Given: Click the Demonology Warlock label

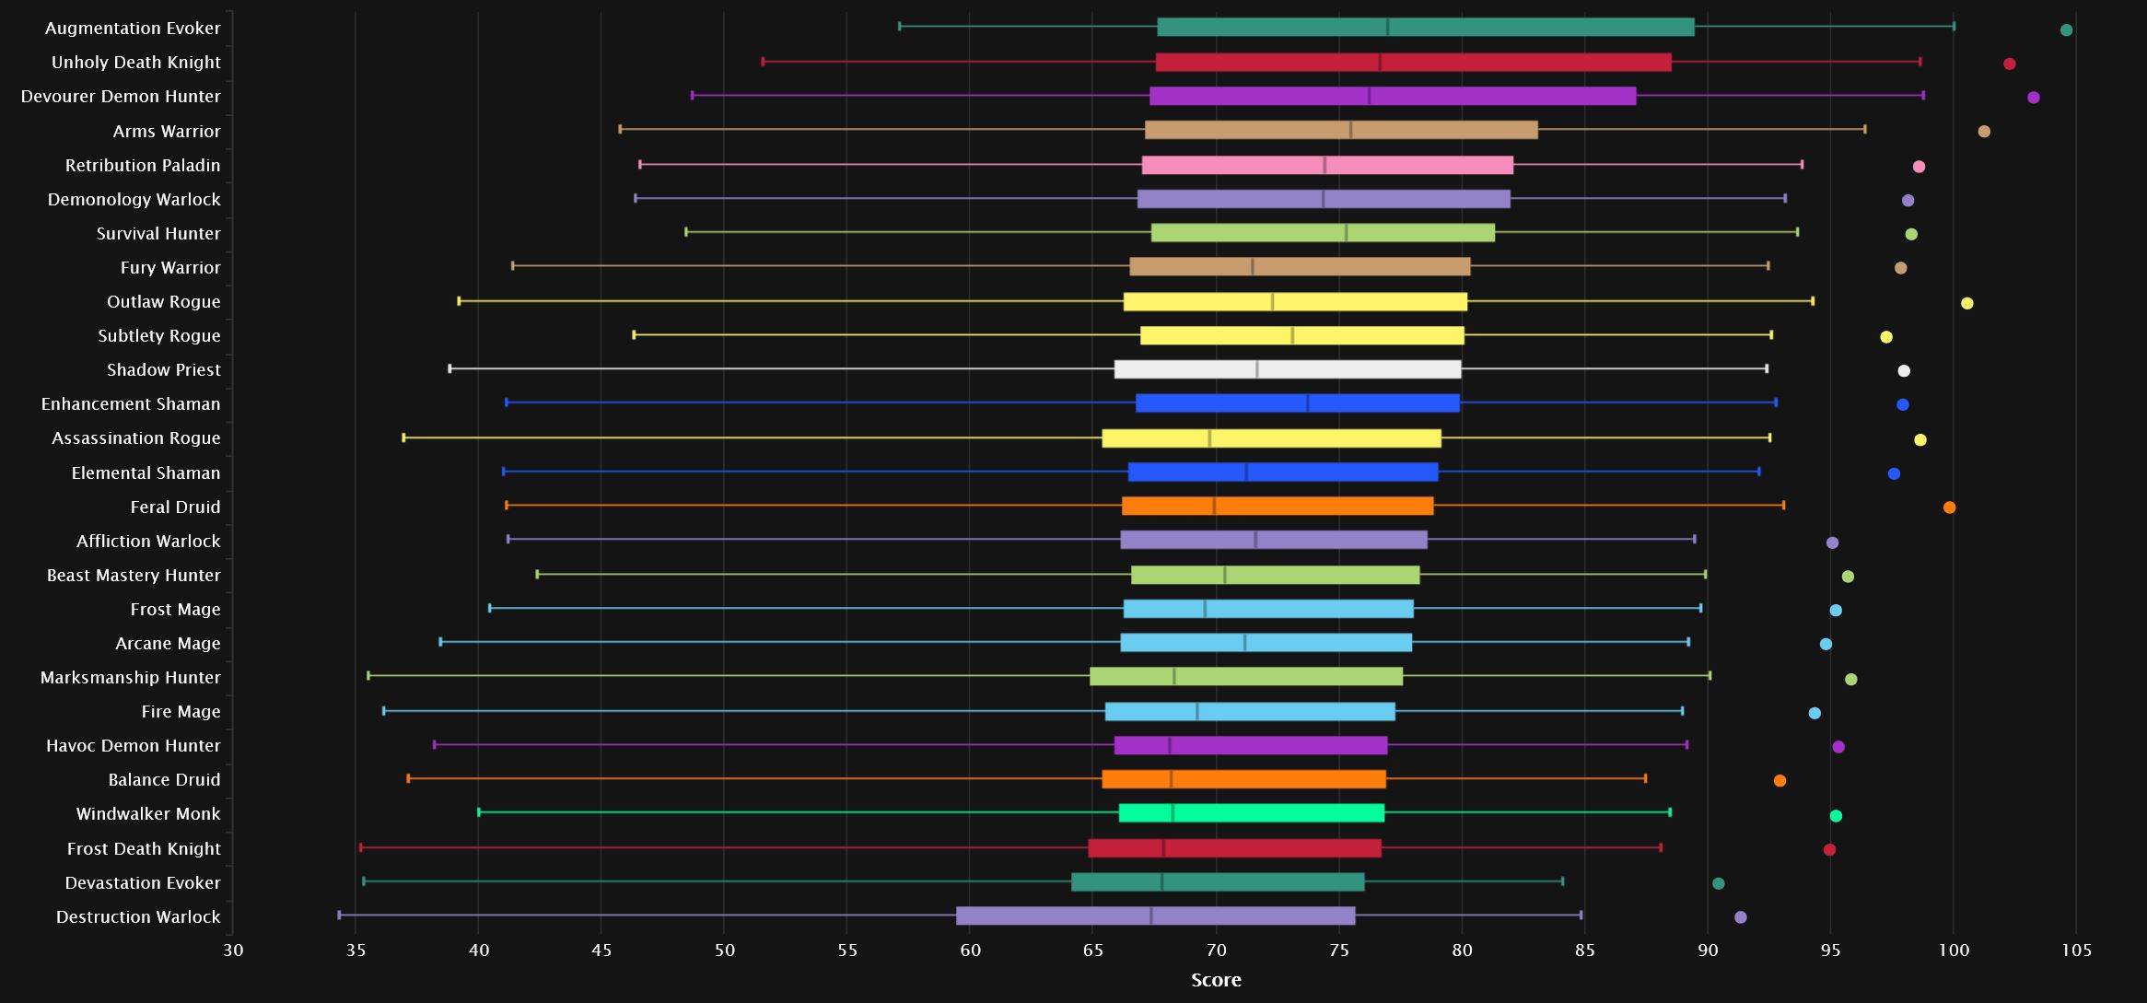Looking at the screenshot, I should point(134,199).
